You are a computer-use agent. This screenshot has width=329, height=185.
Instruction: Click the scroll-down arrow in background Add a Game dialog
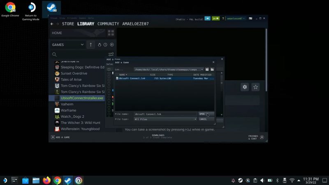click(222, 115)
